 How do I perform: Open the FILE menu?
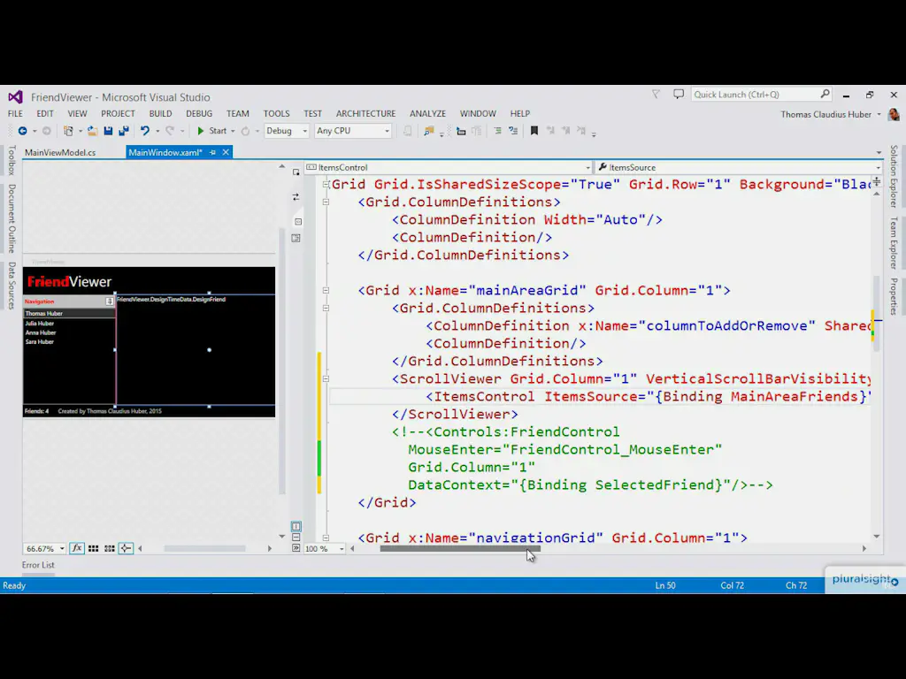pos(15,114)
